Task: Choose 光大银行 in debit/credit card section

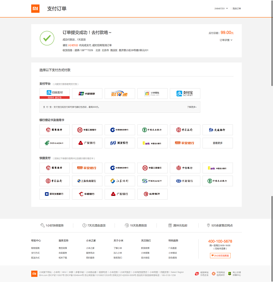Action: (x=152, y=143)
